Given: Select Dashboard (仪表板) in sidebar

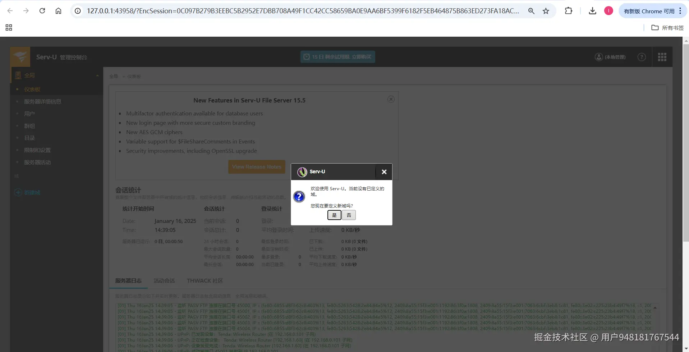Looking at the screenshot, I should pyautogui.click(x=32, y=89).
